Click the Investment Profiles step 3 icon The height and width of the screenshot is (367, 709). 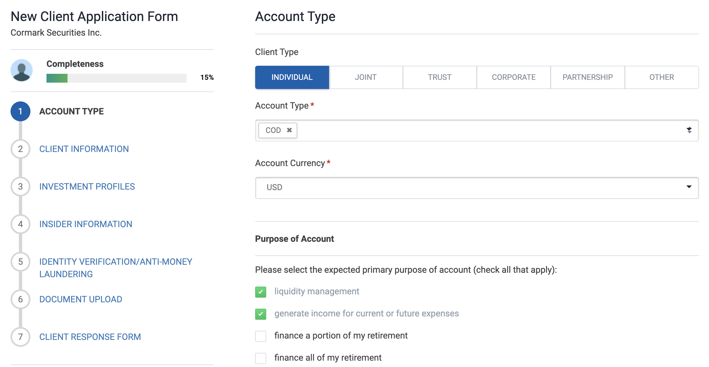coord(20,186)
